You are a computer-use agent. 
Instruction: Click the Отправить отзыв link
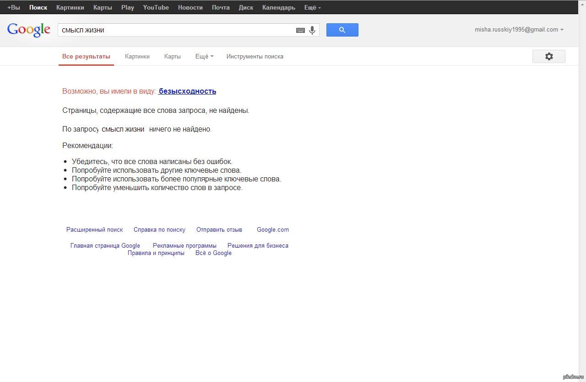pos(219,230)
